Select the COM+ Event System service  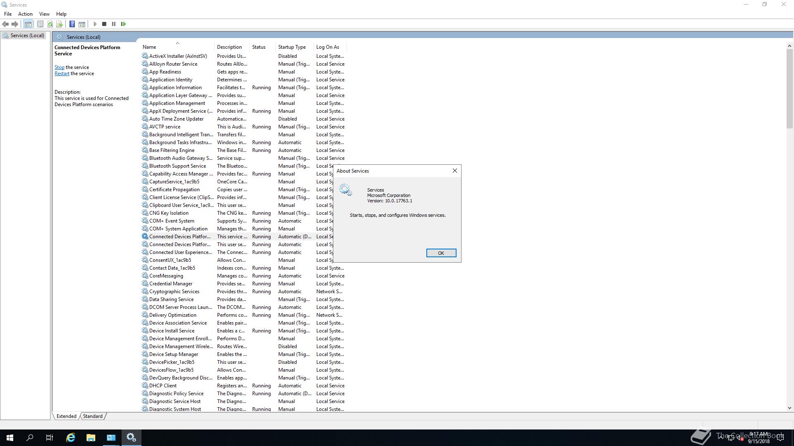pyautogui.click(x=237, y=221)
